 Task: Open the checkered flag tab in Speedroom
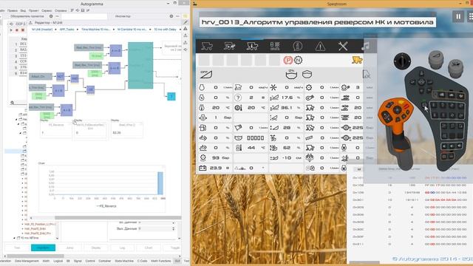tap(275, 46)
